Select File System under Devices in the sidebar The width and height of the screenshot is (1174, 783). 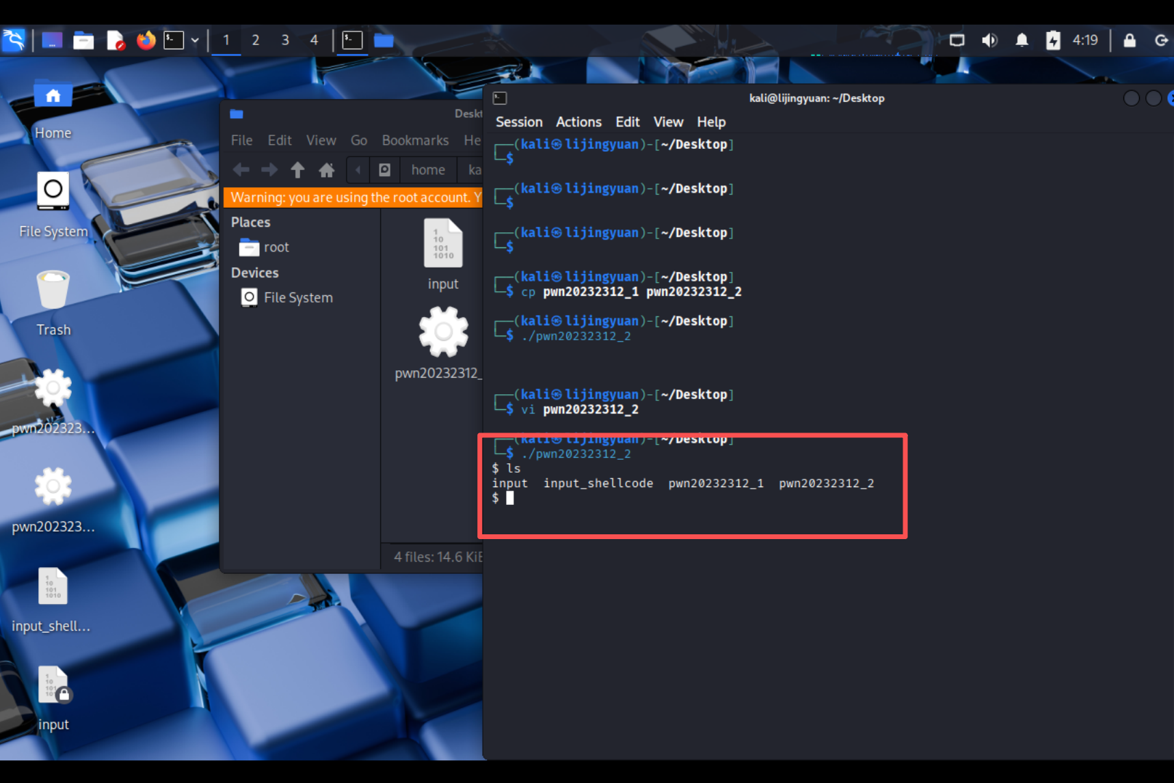287,298
